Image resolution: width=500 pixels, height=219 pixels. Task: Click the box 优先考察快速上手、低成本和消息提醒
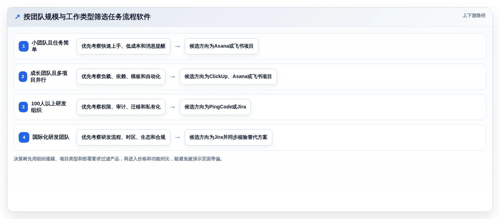tap(124, 46)
